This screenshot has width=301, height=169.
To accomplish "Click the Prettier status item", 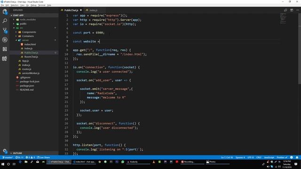I will (282, 157).
